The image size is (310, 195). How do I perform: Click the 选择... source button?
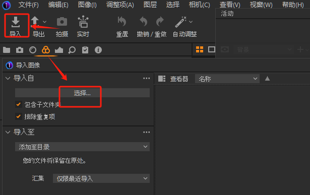pyautogui.click(x=82, y=93)
